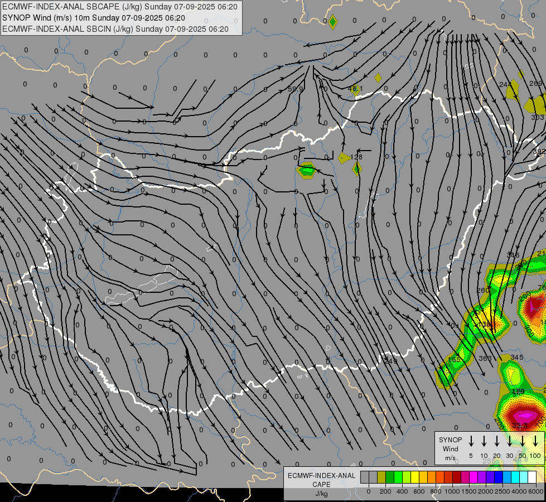Click the '363' CAPE value on map
The height and width of the screenshot is (502, 546).
485,358
